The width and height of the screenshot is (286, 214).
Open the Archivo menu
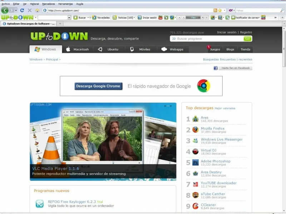(x=6, y=4)
